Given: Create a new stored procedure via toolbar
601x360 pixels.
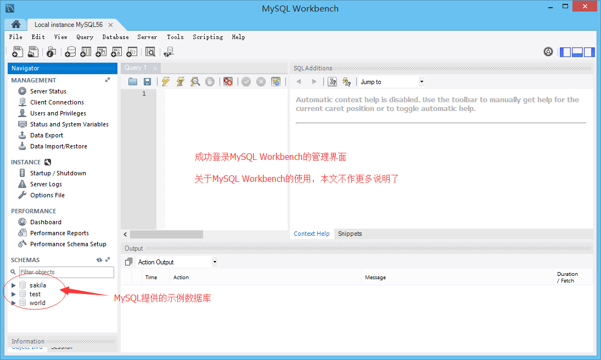Looking at the screenshot, I should click(116, 52).
